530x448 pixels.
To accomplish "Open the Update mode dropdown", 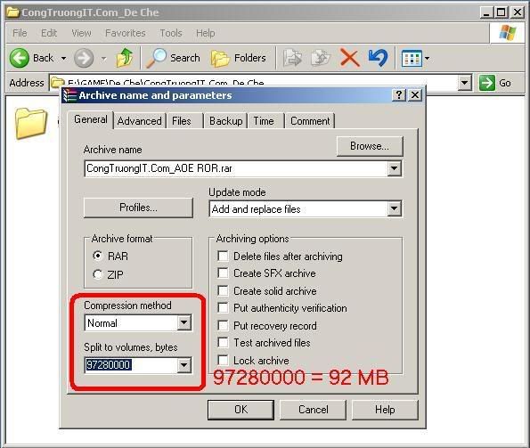I will coord(394,208).
